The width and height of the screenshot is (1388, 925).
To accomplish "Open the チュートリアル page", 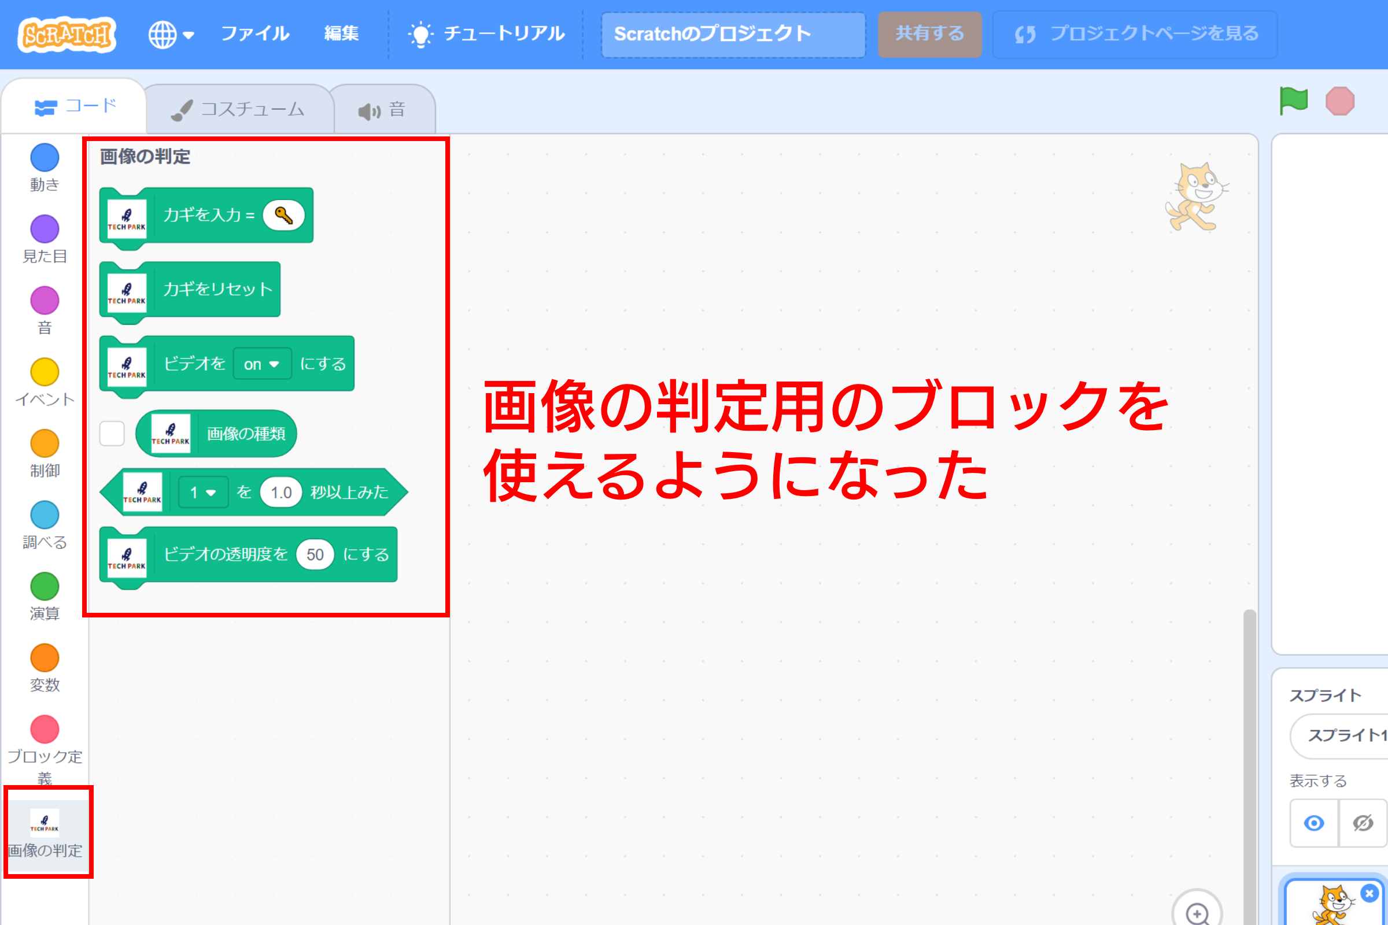I will pos(503,34).
